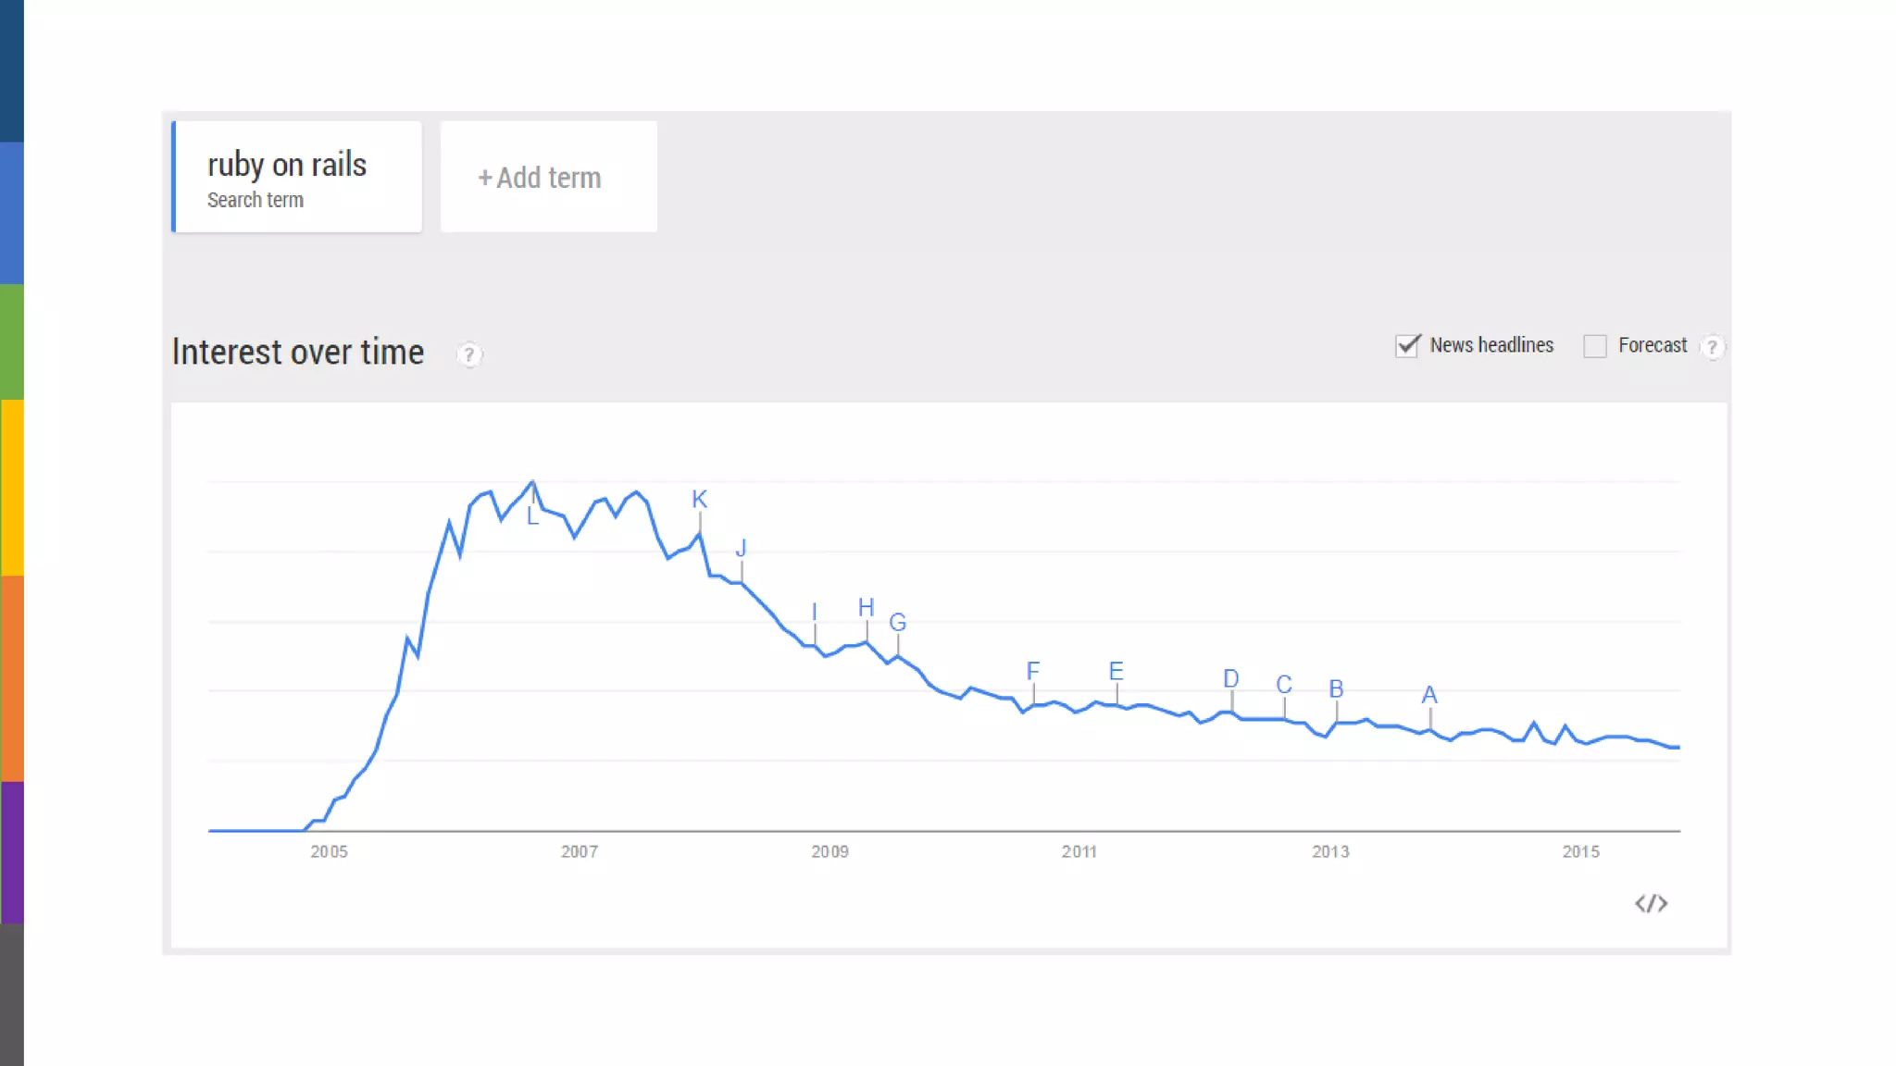Select news headline marker H
This screenshot has height=1066, width=1896.
[866, 608]
